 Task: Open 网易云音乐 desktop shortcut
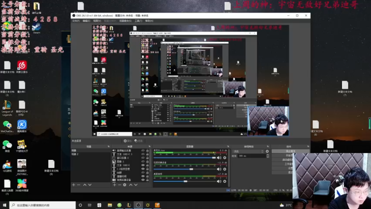[x=22, y=67]
